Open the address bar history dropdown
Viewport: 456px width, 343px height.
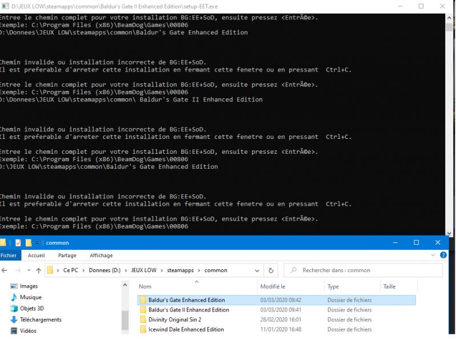pos(257,270)
